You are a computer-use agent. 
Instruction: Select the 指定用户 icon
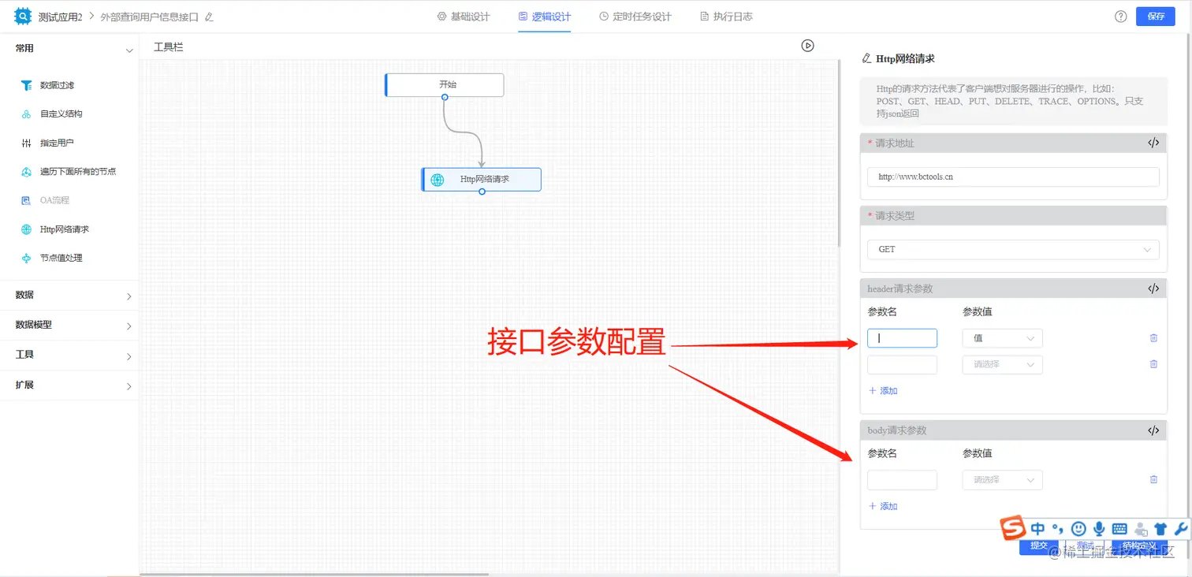26,143
